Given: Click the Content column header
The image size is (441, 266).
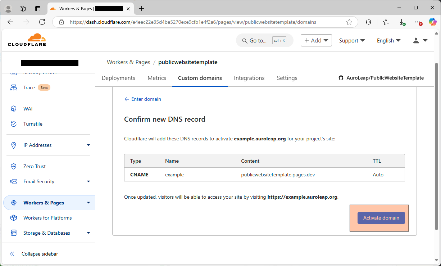Looking at the screenshot, I should click(x=250, y=161).
